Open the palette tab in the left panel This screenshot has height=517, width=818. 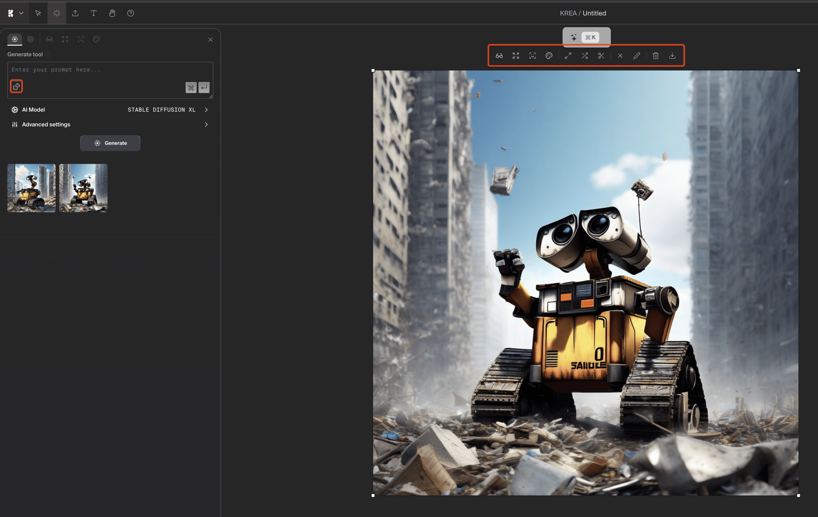coord(96,39)
